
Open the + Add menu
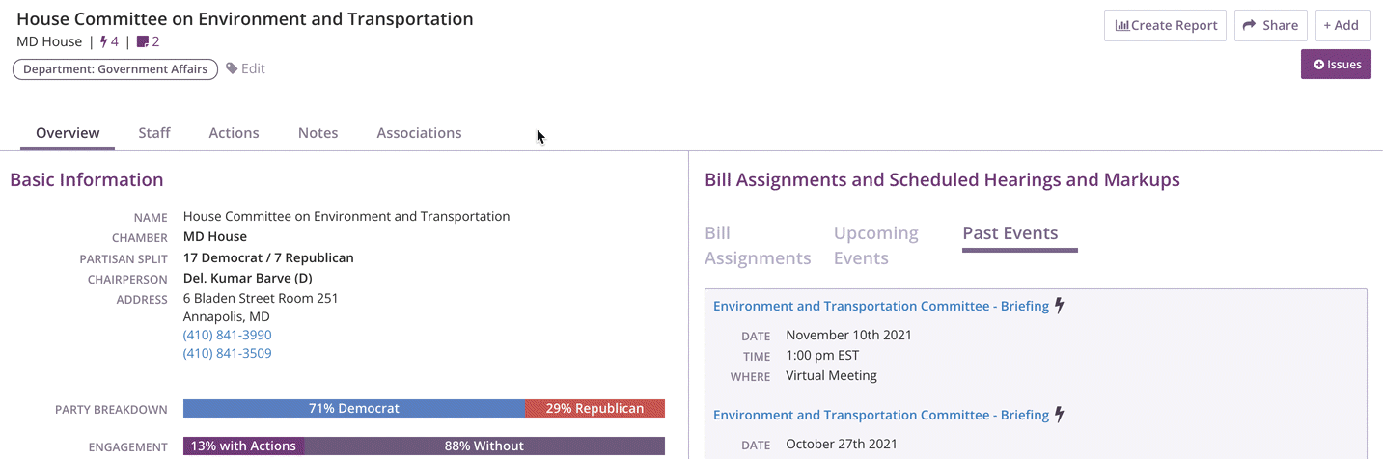(1342, 25)
